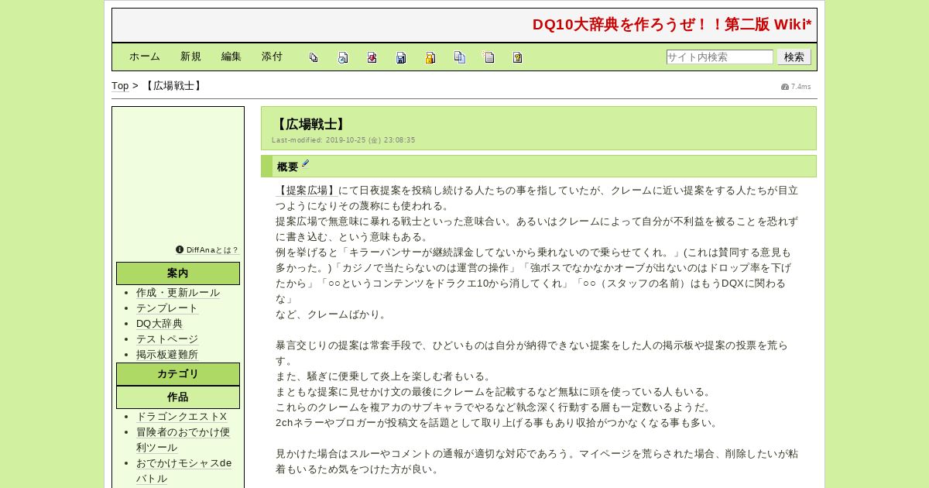Viewport: 929px width, 488px height.
Task: Open DQ大辞典 sidebar link
Action: point(159,324)
